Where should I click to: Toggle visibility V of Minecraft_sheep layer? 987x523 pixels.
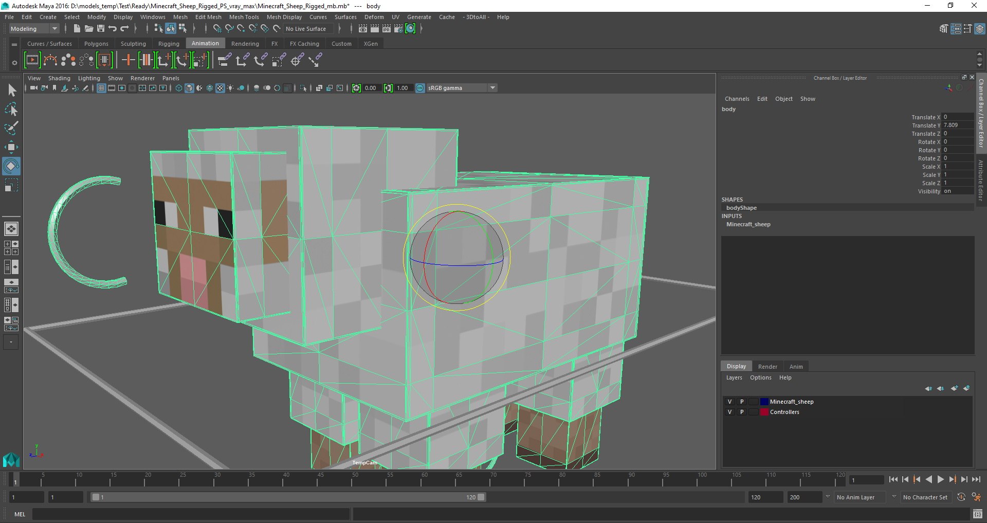(729, 402)
